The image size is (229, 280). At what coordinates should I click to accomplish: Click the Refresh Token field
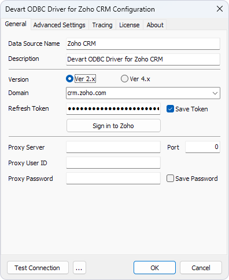tap(113, 109)
